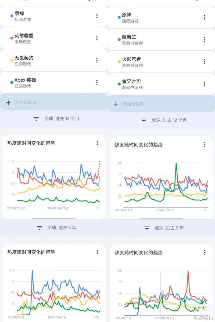Open menu of right 5-year trend chart card
Image resolution: width=215 pixels, height=322 pixels.
pyautogui.click(x=205, y=253)
